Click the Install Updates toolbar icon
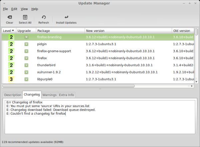The width and height of the screenshot is (200, 147). click(x=66, y=17)
